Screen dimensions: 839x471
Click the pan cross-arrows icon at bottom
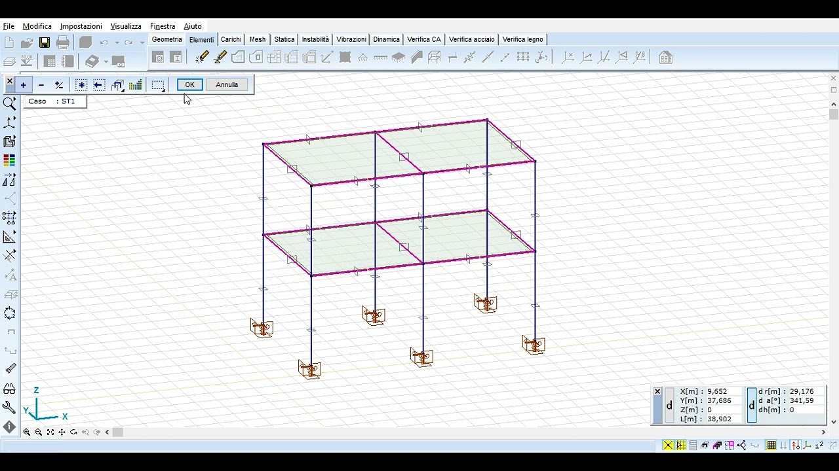click(62, 432)
